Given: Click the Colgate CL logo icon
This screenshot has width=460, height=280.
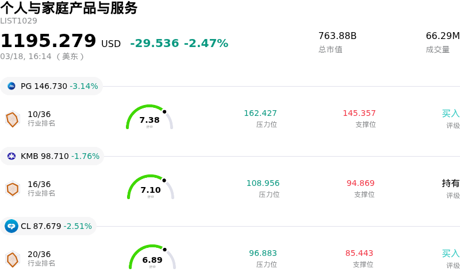Looking at the screenshot, I should [11, 226].
